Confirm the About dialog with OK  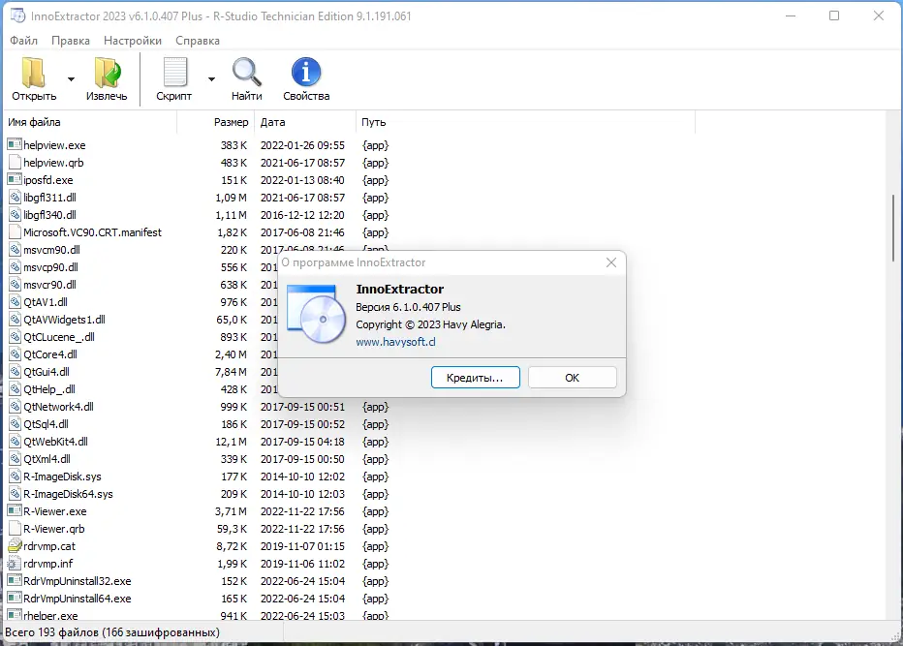tap(573, 377)
